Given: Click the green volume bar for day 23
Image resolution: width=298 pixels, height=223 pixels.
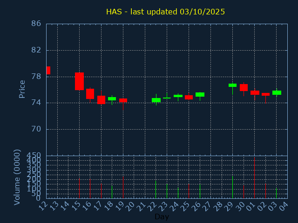Looking at the screenshot, I should (x=167, y=191).
